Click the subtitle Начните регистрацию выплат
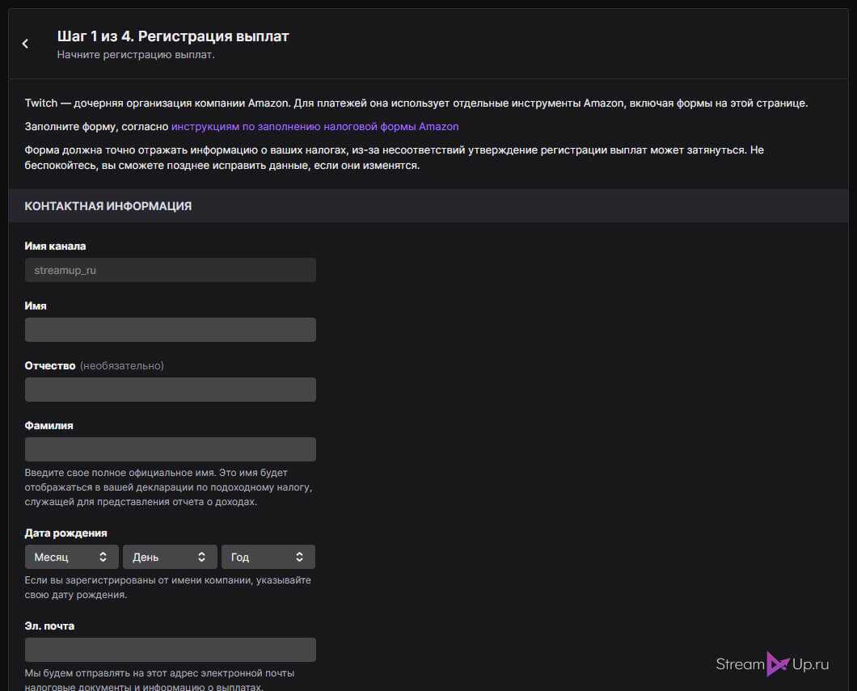This screenshot has height=691, width=857. pyautogui.click(x=136, y=55)
